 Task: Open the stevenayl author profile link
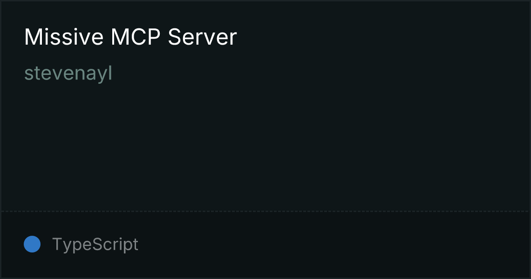coord(68,73)
